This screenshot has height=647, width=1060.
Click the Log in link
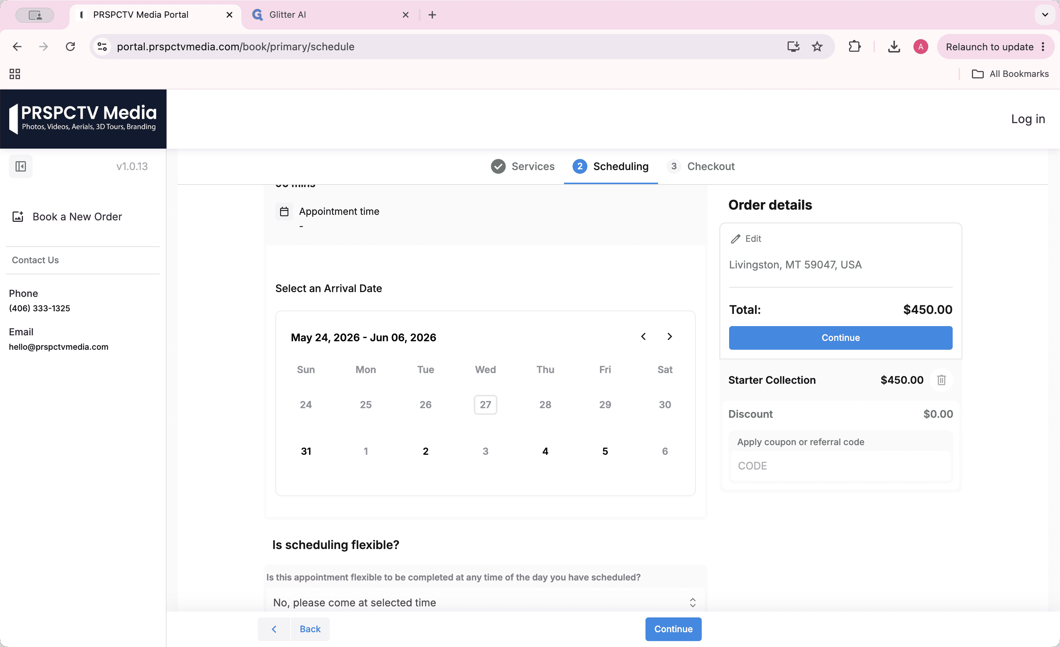(1028, 119)
